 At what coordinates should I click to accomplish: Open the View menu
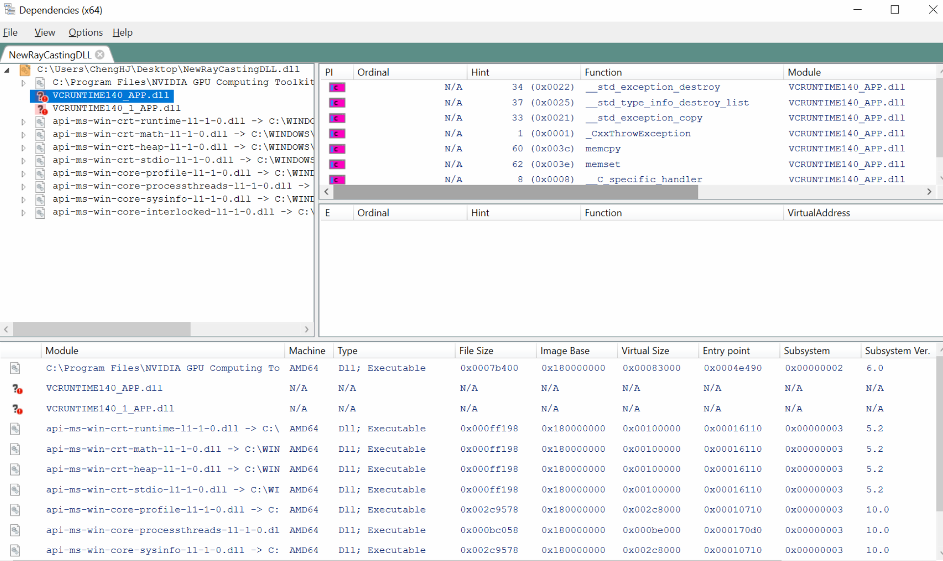(45, 32)
